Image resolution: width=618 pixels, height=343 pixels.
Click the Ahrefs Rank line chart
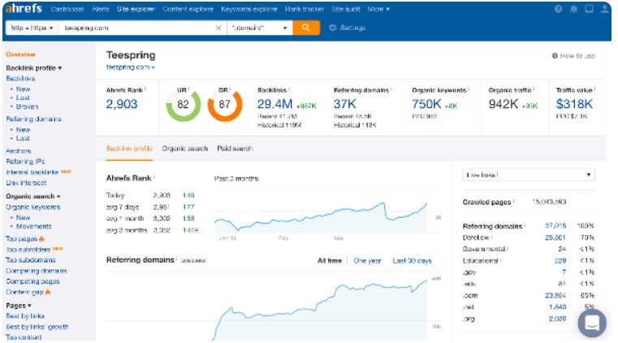[x=321, y=217]
